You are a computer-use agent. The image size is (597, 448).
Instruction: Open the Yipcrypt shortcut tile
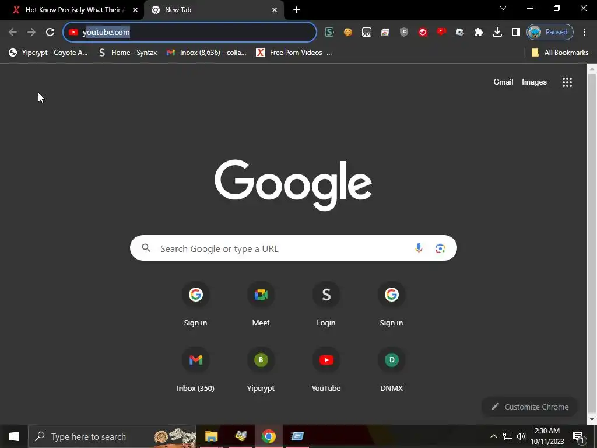pos(261,369)
